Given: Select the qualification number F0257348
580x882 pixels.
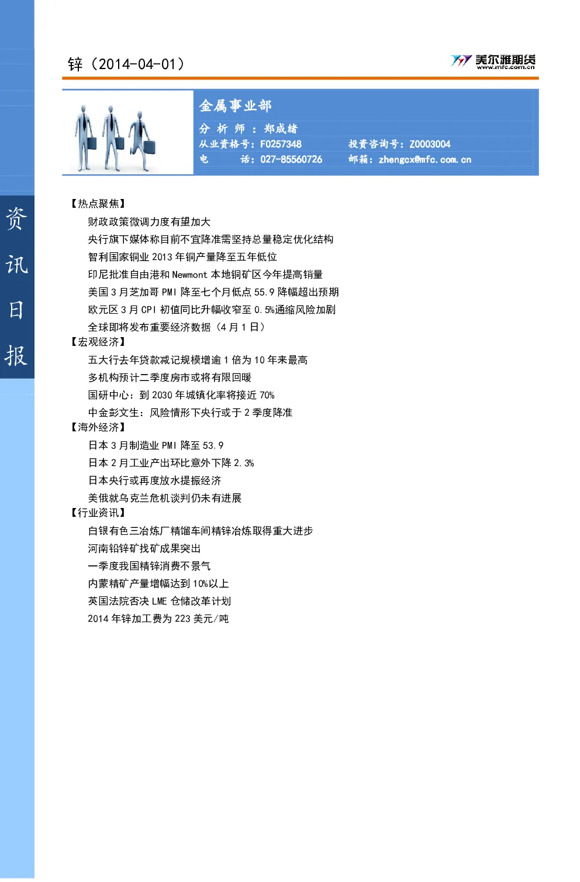Looking at the screenshot, I should (x=281, y=145).
